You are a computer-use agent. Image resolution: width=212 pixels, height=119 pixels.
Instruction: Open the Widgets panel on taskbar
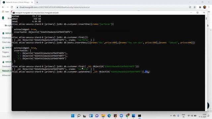pos(91,116)
